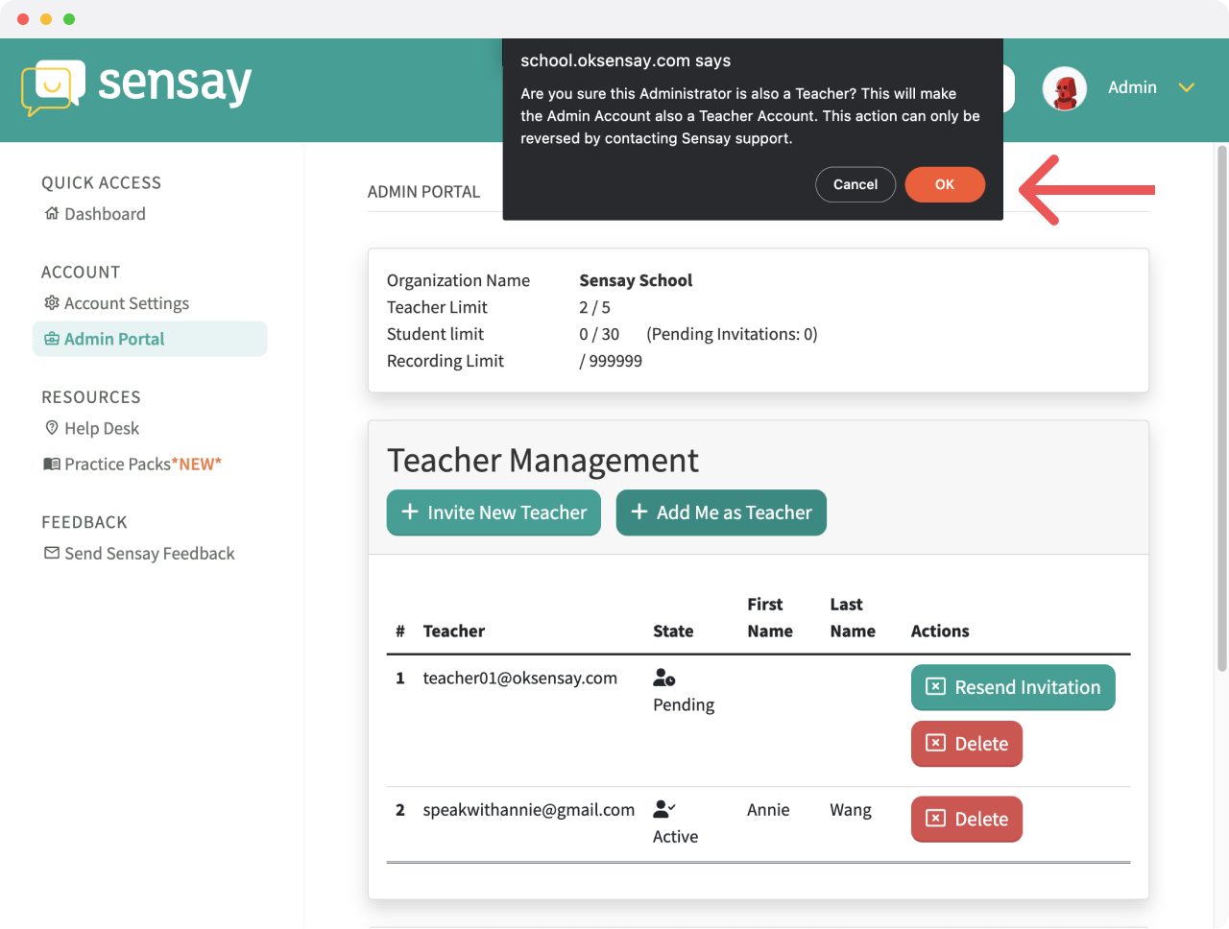Click the Teacher Management heading
The image size is (1229, 929).
coord(542,461)
